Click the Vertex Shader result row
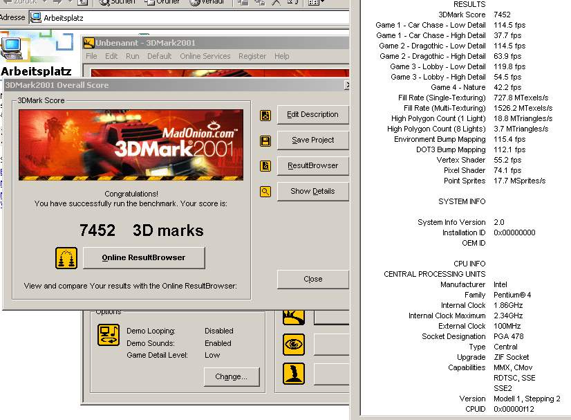The width and height of the screenshot is (571, 420). (x=479, y=160)
